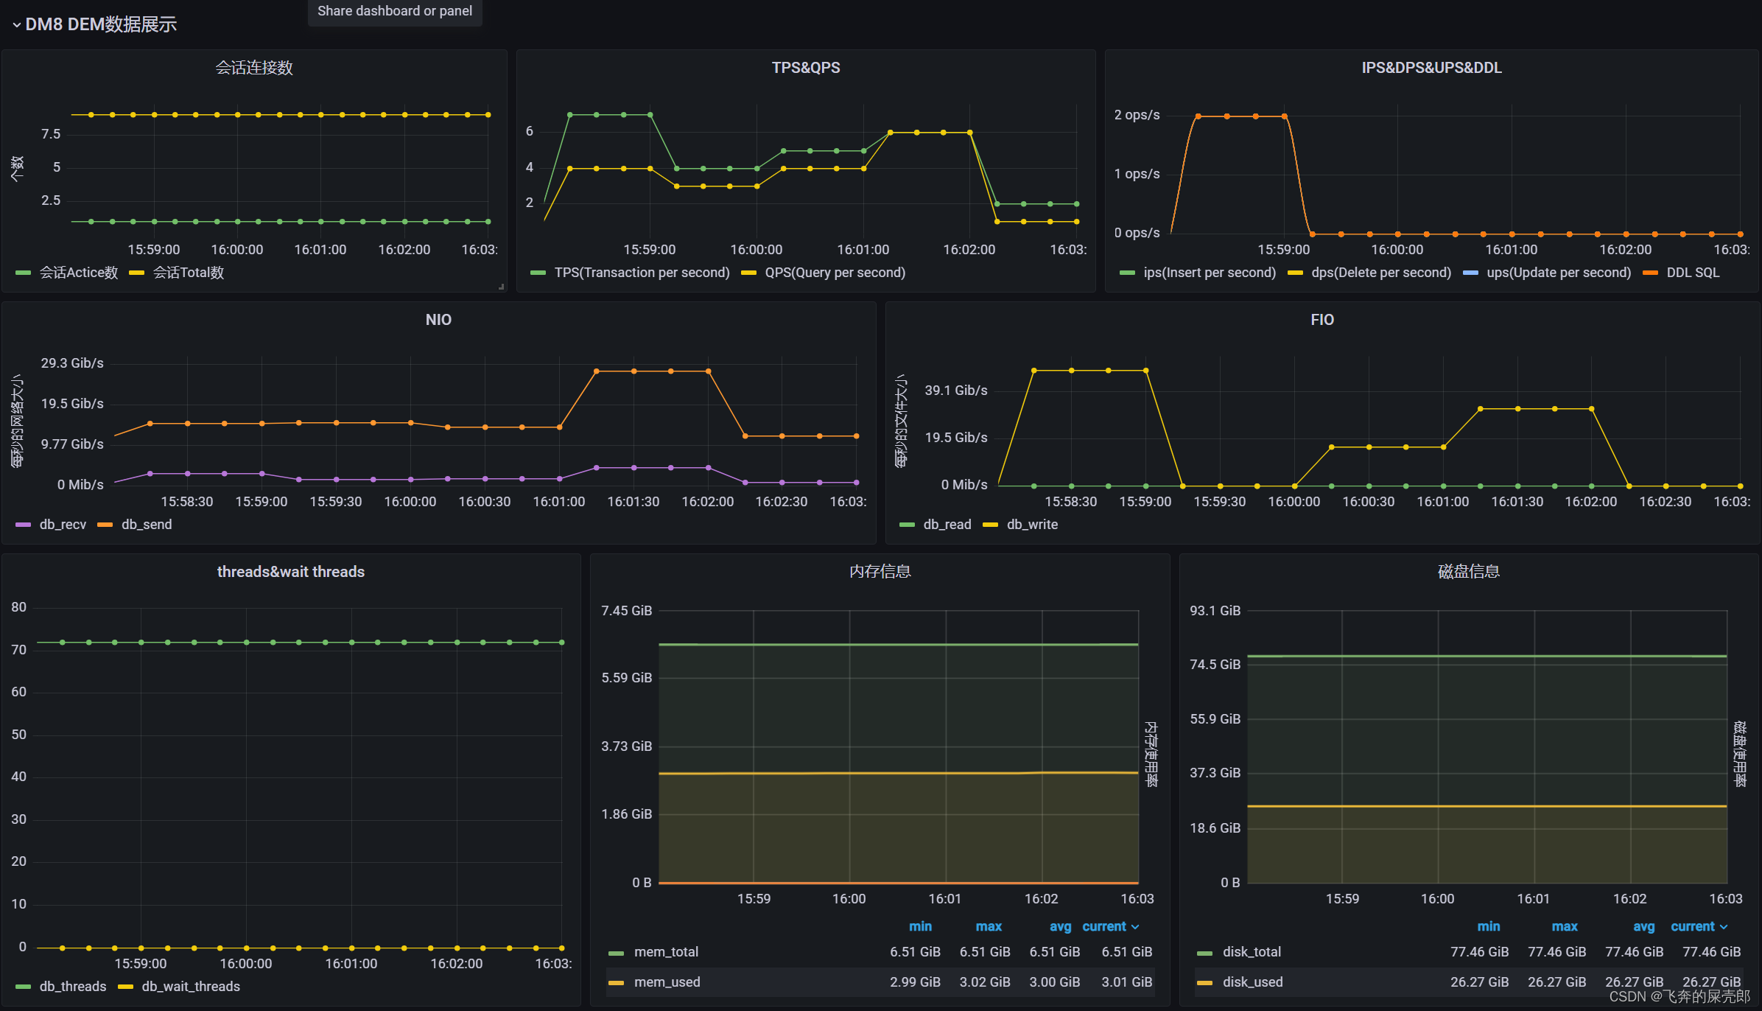The height and width of the screenshot is (1011, 1762).
Task: Grab the 会话连接数 panel resize handle
Action: click(502, 287)
